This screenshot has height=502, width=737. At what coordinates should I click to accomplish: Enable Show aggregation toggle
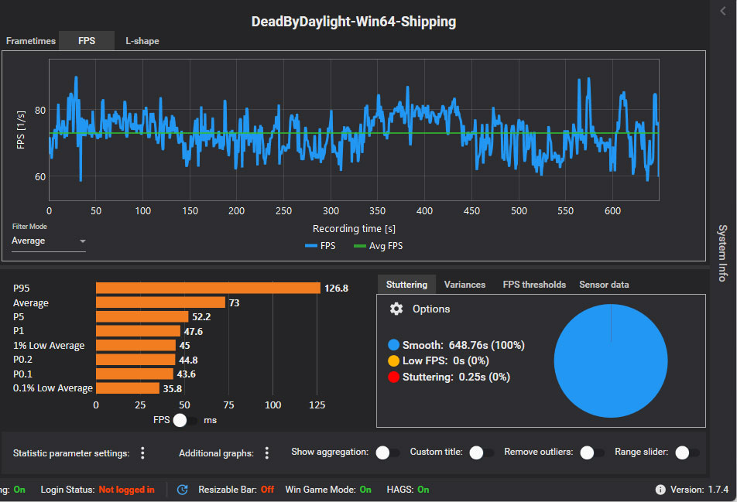point(387,453)
